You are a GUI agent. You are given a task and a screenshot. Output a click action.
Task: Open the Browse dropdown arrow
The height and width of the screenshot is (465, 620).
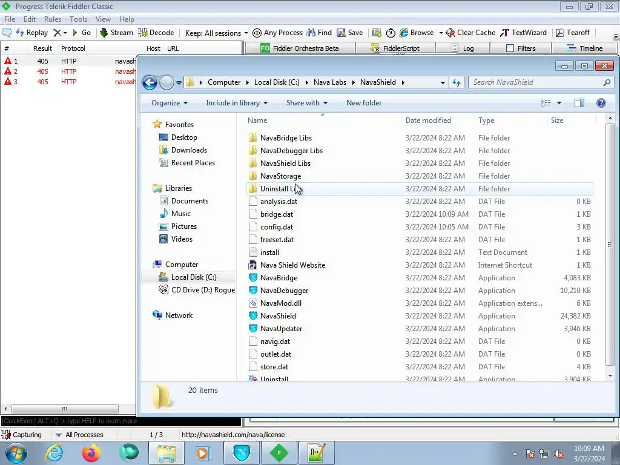[x=441, y=33]
